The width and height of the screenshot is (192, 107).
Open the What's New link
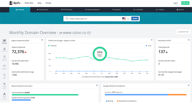(29, 3)
